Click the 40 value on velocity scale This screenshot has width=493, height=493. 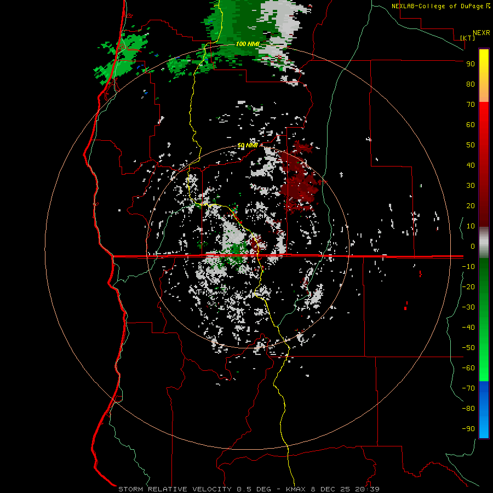[x=471, y=165]
